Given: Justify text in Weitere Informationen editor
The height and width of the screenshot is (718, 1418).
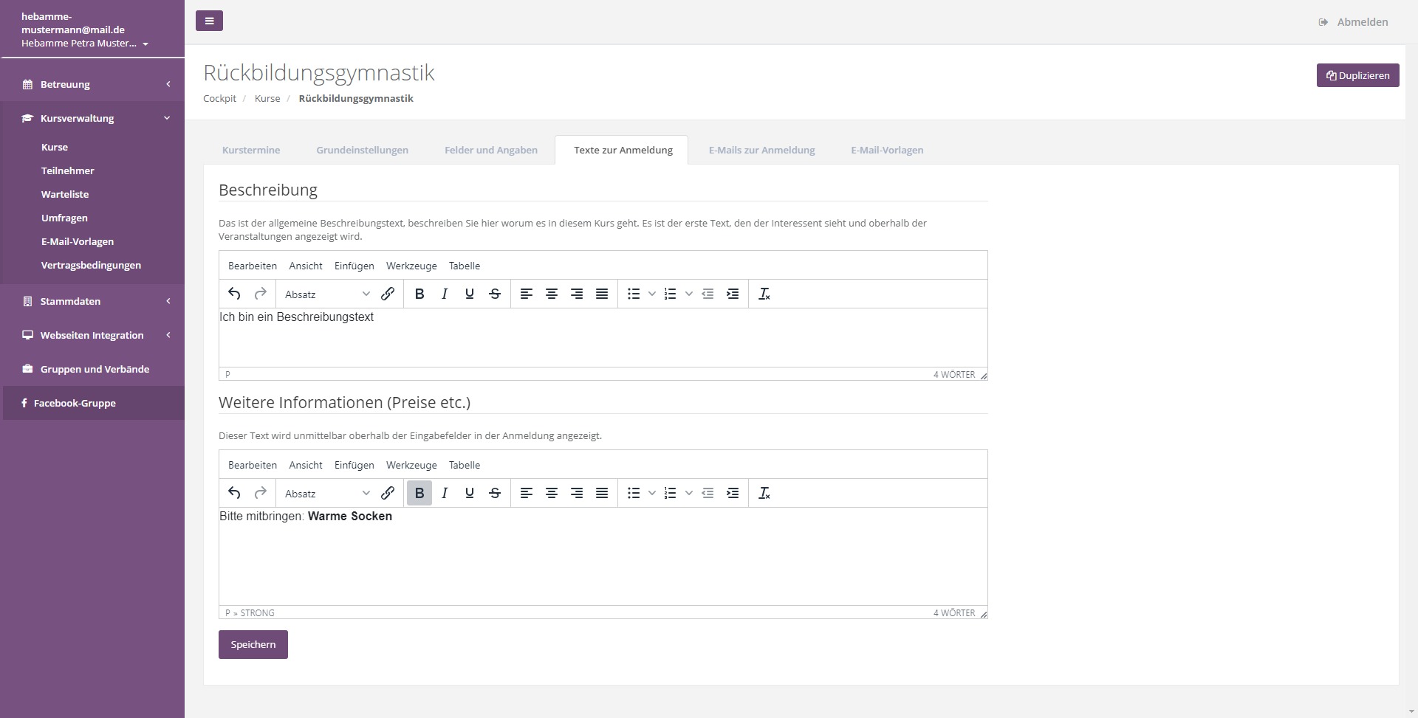Looking at the screenshot, I should (602, 493).
